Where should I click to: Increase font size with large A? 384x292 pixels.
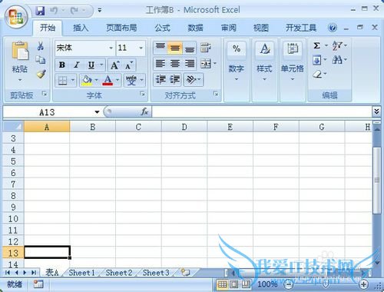114,65
